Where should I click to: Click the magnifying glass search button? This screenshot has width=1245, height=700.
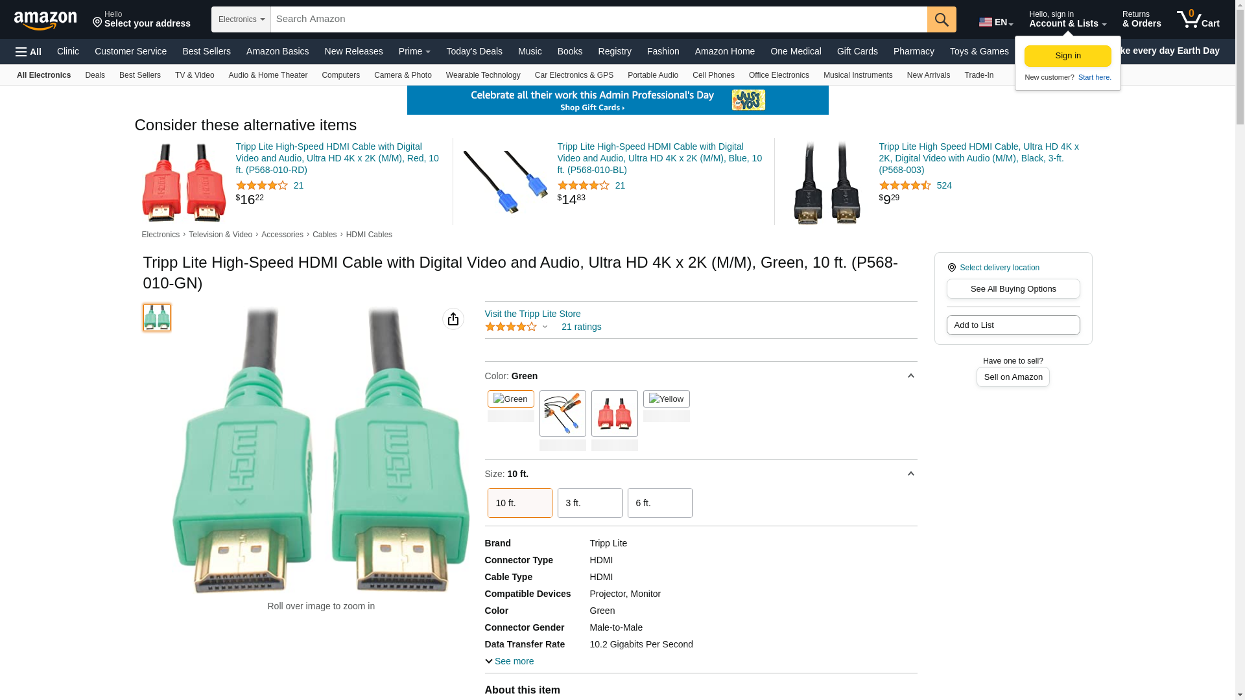941,19
